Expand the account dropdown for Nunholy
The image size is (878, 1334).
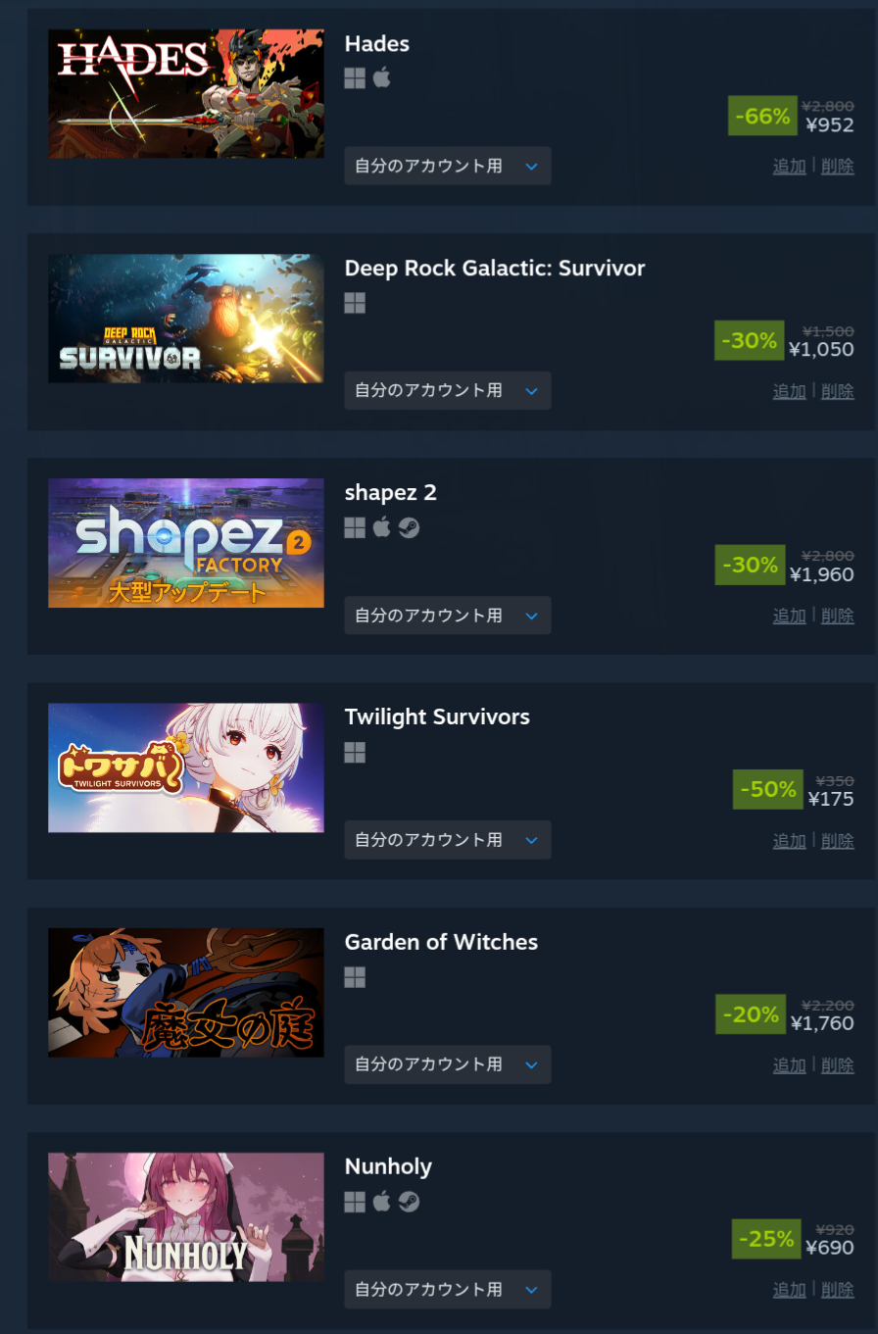click(448, 1289)
